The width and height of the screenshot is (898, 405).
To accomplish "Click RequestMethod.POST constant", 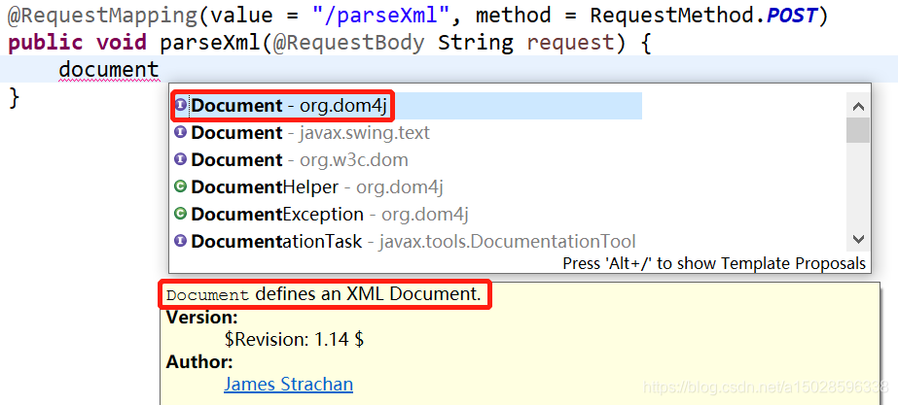I will coord(702,16).
